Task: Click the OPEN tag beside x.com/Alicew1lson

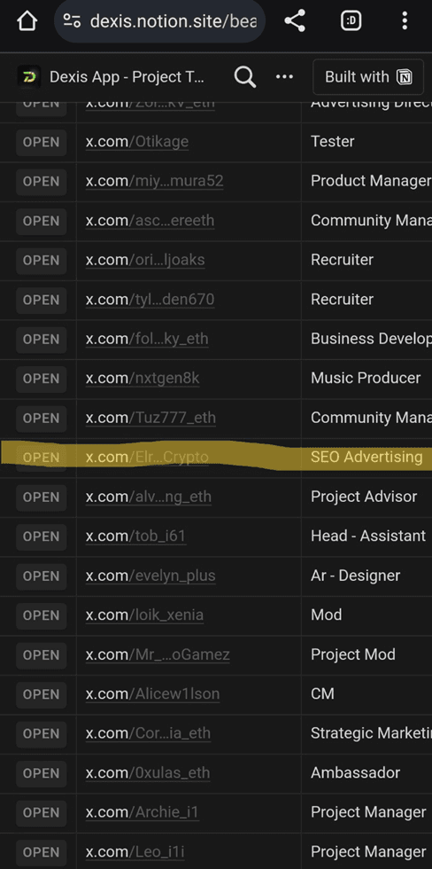Action: point(42,694)
